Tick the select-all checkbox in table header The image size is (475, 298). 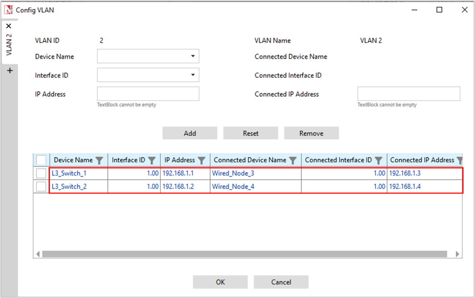[41, 160]
